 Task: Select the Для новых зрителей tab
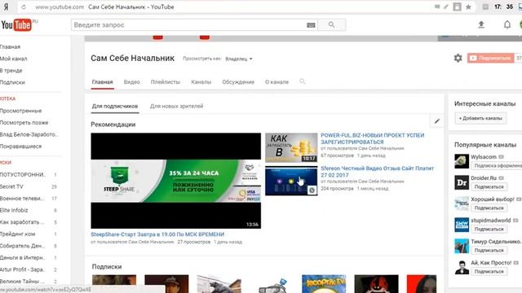pyautogui.click(x=176, y=107)
